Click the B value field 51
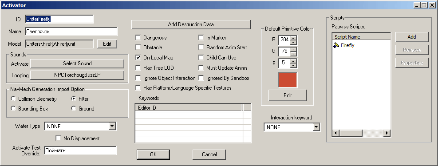The width and height of the screenshot is (438, 166). click(x=284, y=63)
